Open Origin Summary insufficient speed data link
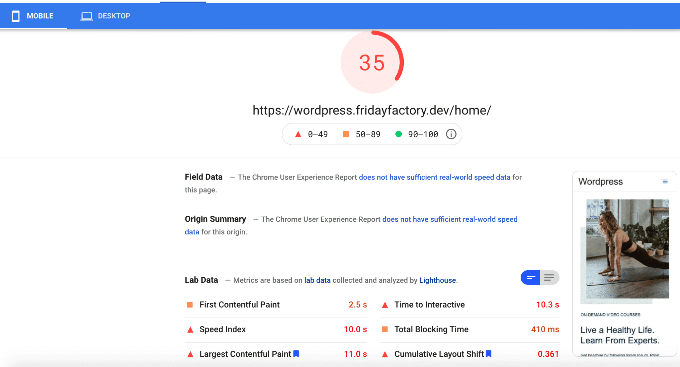680x367 pixels. point(450,219)
